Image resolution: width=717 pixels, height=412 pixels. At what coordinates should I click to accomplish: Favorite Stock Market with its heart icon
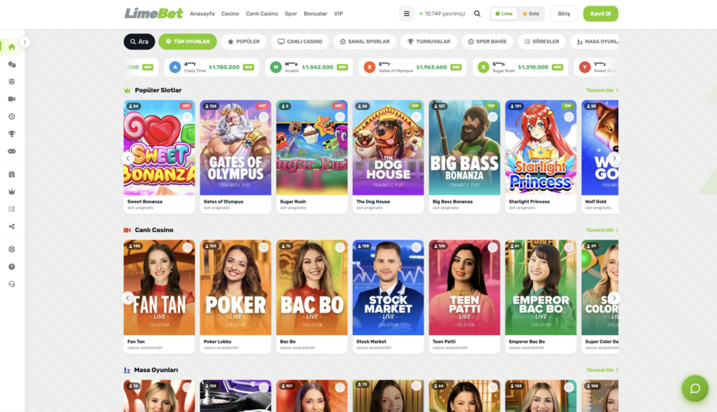[x=416, y=247]
